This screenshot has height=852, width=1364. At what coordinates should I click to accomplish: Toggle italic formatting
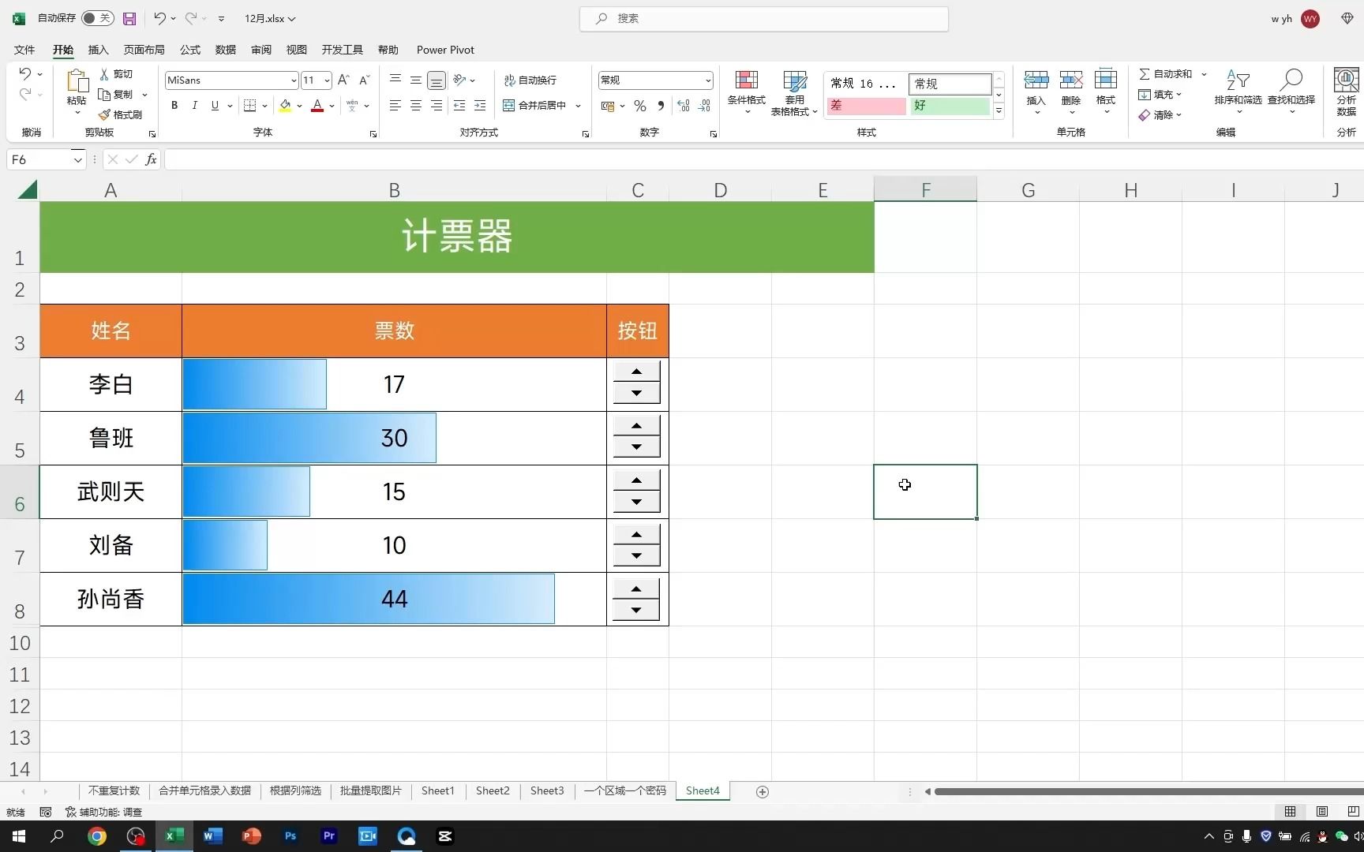[x=194, y=106]
